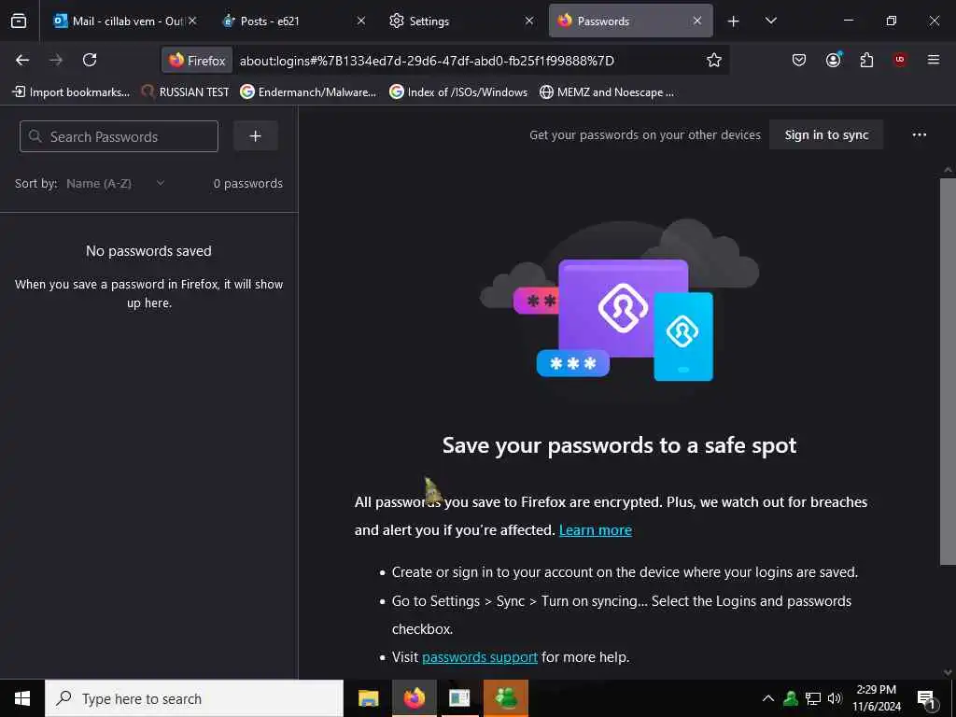This screenshot has height=717, width=956.
Task: Click the Save your passwords to a safe spot heading
Action: point(620,445)
